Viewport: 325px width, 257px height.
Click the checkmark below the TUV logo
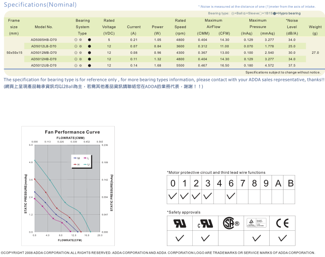tap(257, 238)
